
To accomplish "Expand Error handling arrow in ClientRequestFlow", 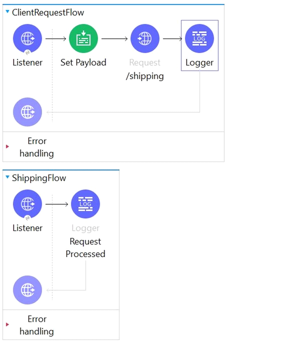I will 8,147.
